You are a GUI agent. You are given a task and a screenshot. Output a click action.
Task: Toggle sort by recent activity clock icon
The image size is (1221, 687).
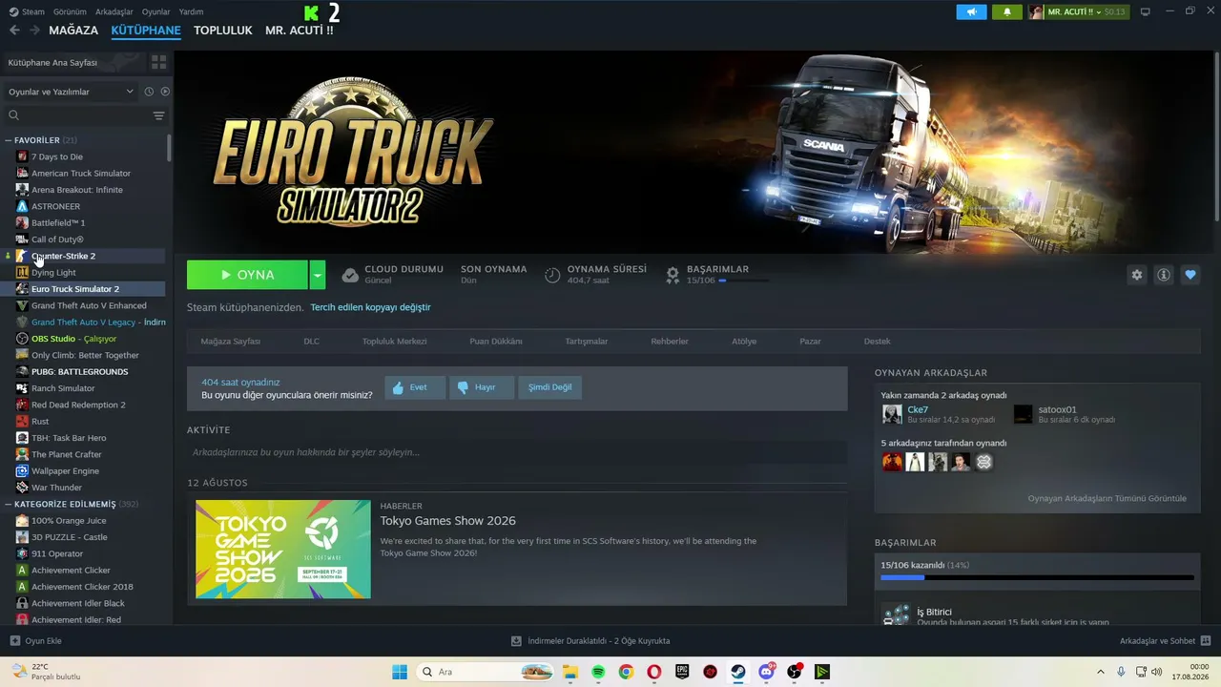[149, 92]
